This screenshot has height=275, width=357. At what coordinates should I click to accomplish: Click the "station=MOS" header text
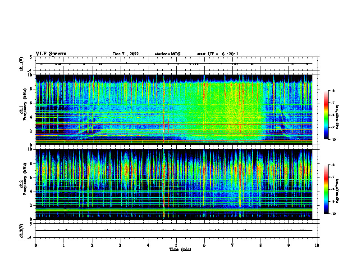tap(168, 54)
